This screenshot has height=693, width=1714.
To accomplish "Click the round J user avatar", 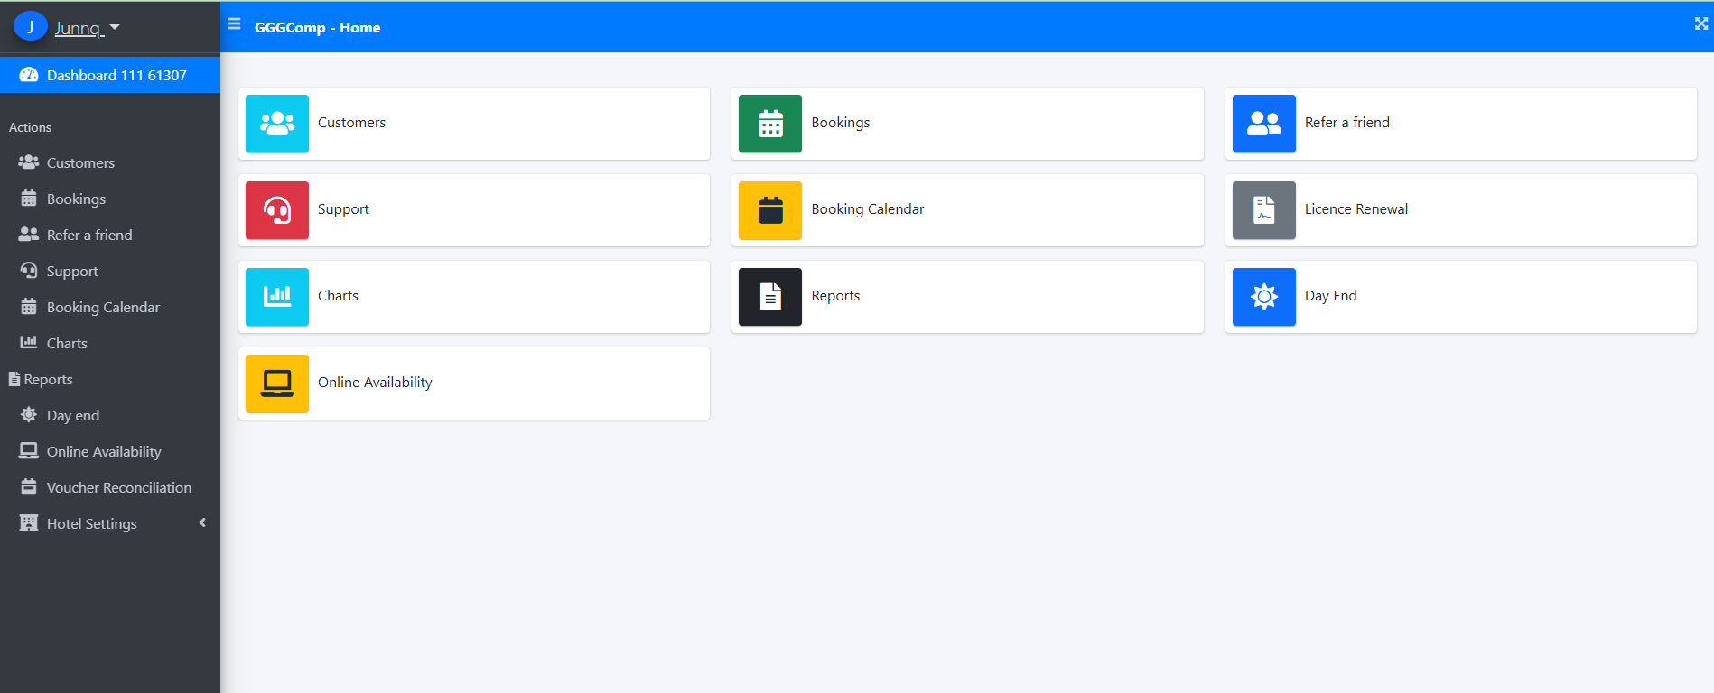I will click(x=30, y=27).
